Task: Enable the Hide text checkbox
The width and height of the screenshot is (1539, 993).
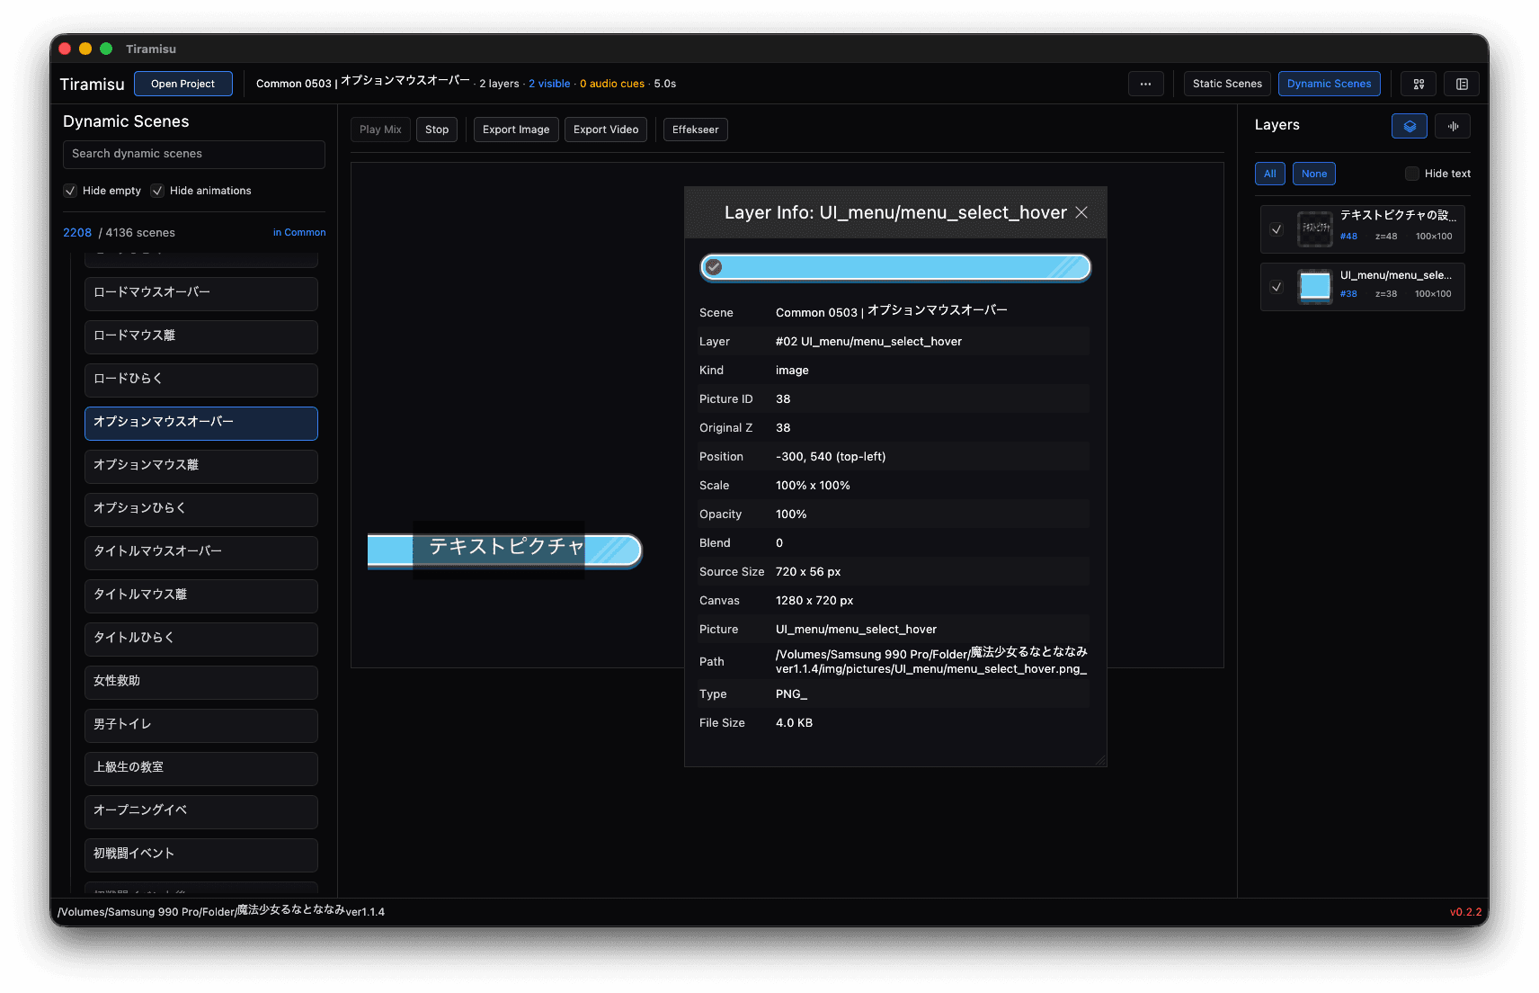Action: tap(1412, 174)
